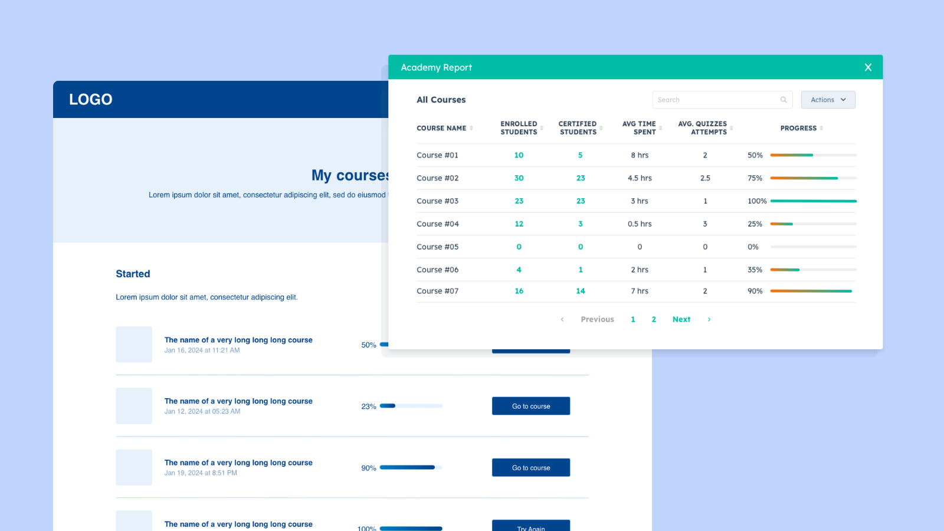Click Course #03 progress bar at 100%

click(x=813, y=201)
